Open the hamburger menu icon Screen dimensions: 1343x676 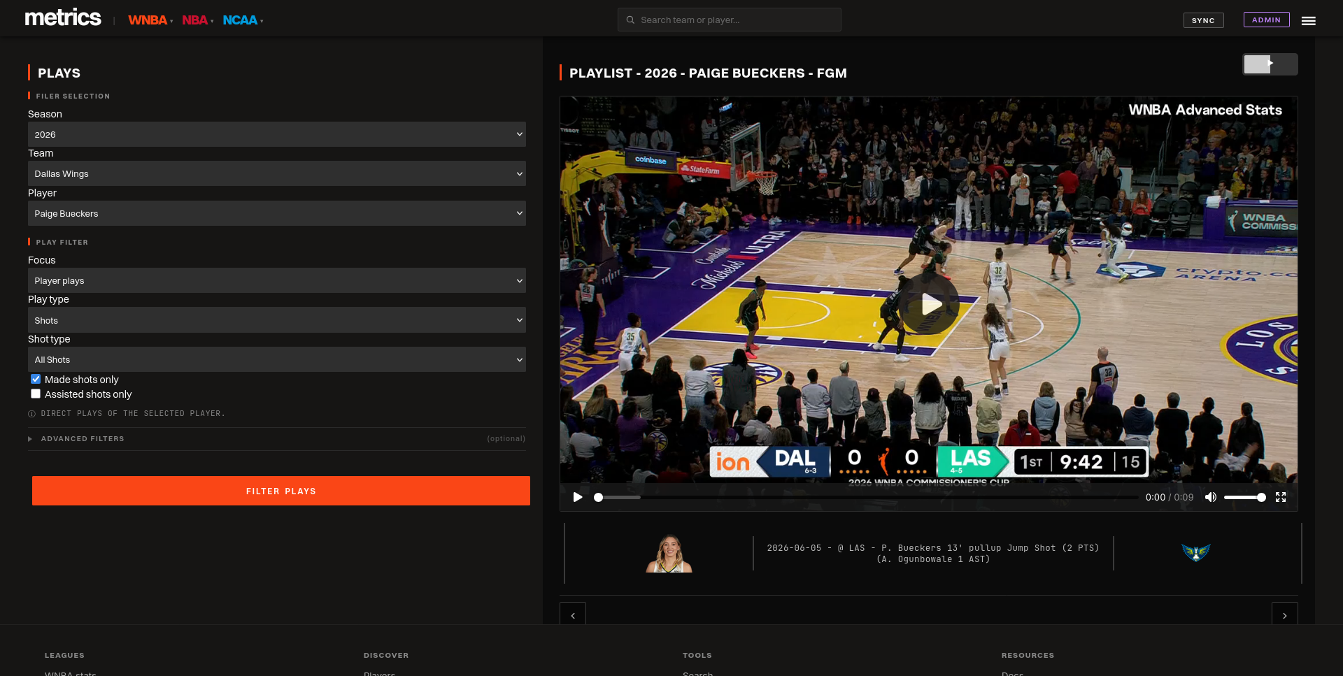pyautogui.click(x=1308, y=21)
